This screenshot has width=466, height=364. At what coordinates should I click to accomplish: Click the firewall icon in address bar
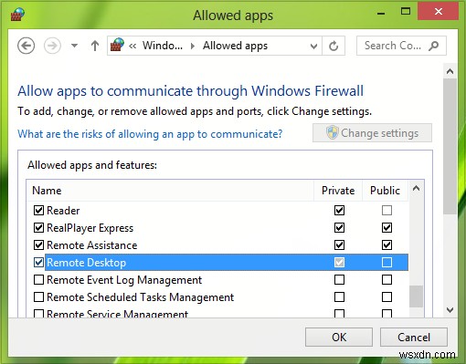117,46
